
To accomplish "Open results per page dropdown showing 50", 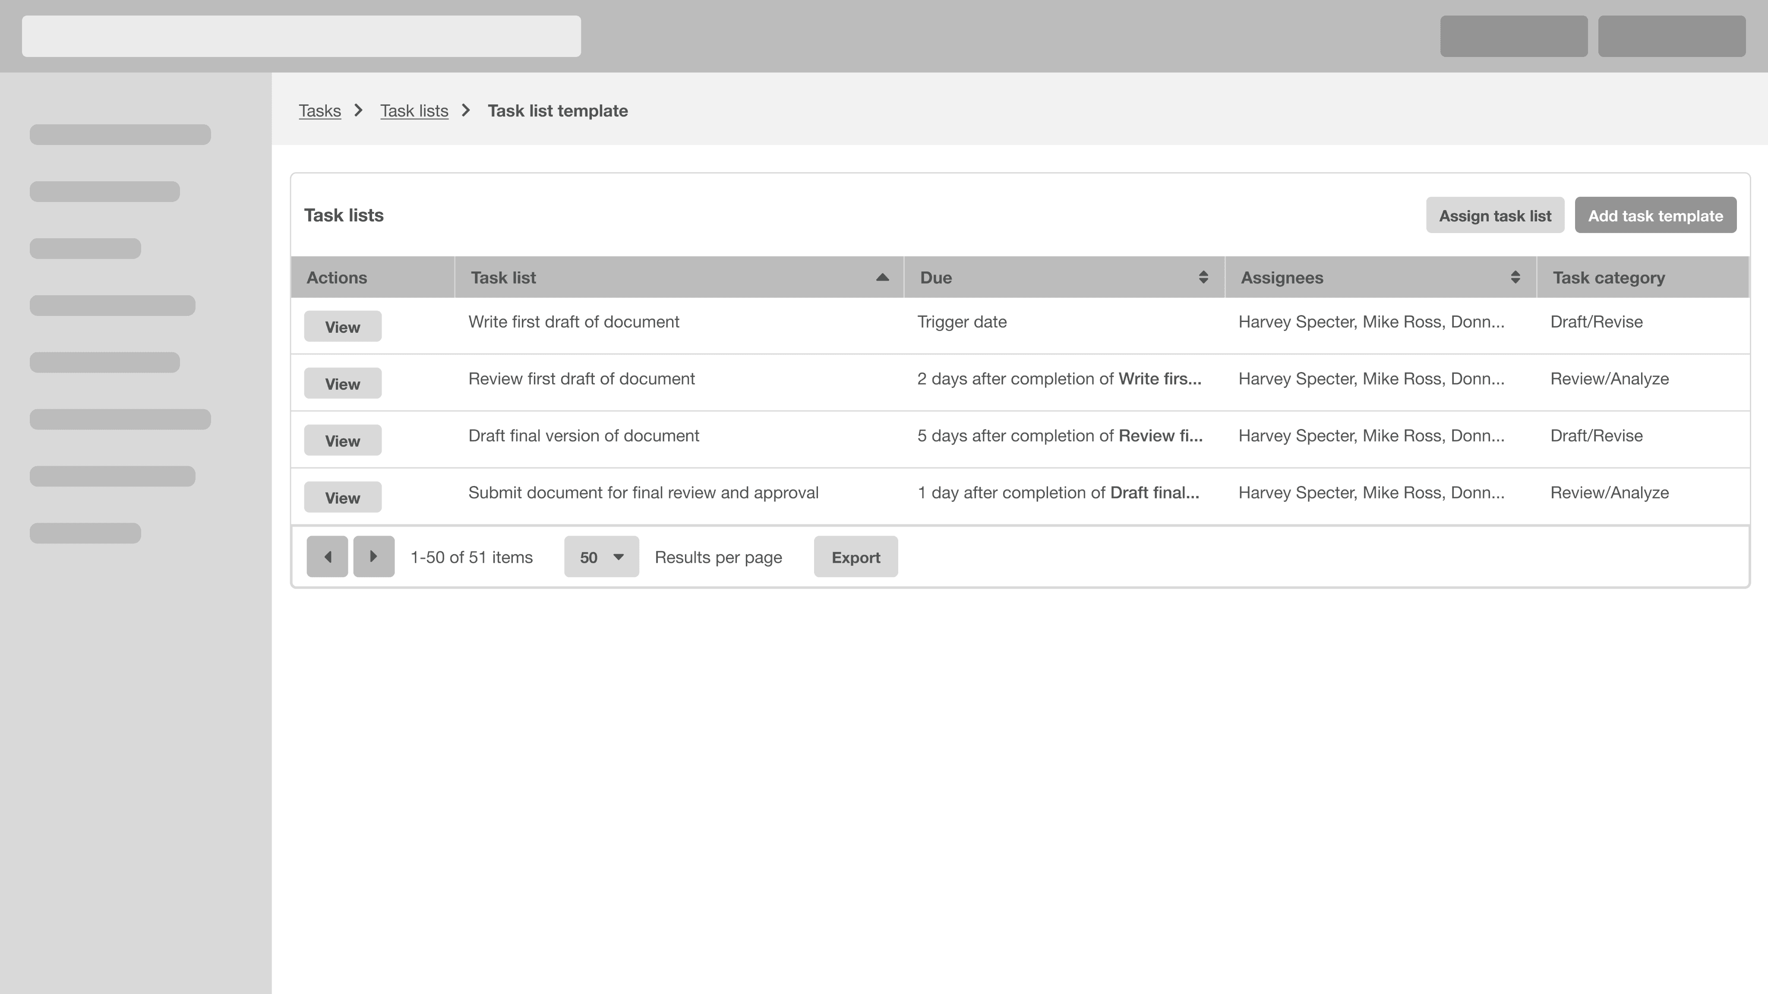I will 601,557.
